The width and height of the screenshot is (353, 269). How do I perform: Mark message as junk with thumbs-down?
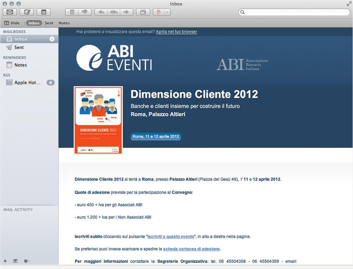85,12
